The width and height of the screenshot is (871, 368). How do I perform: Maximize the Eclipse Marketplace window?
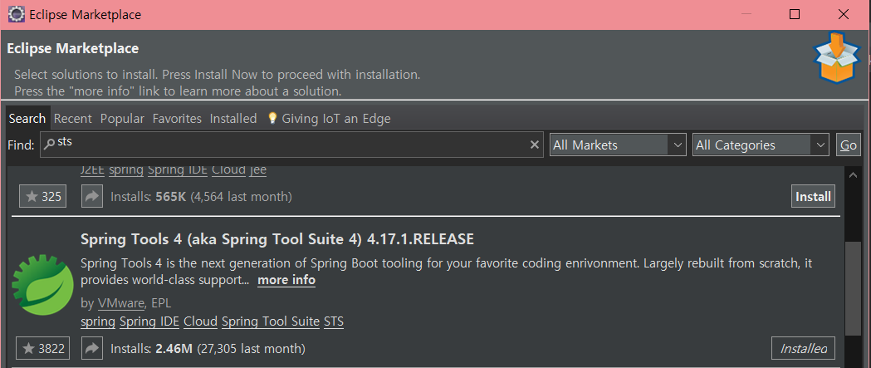tap(795, 14)
